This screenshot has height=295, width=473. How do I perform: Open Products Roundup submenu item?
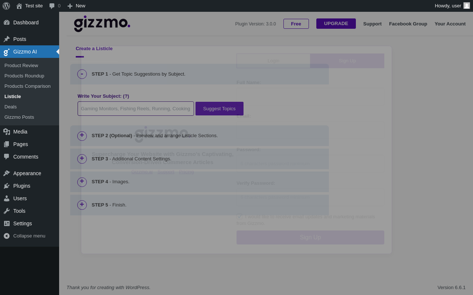(24, 76)
